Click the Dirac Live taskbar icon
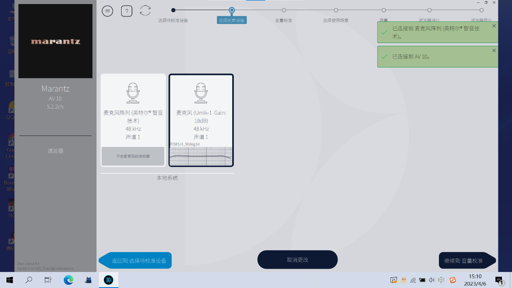Image resolution: width=512 pixels, height=288 pixels. click(x=109, y=280)
